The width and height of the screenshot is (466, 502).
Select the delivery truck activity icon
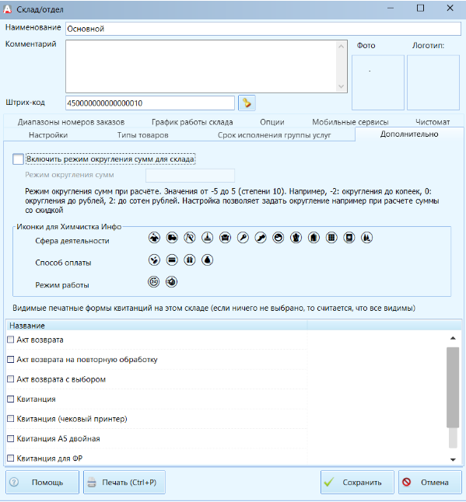click(x=172, y=238)
